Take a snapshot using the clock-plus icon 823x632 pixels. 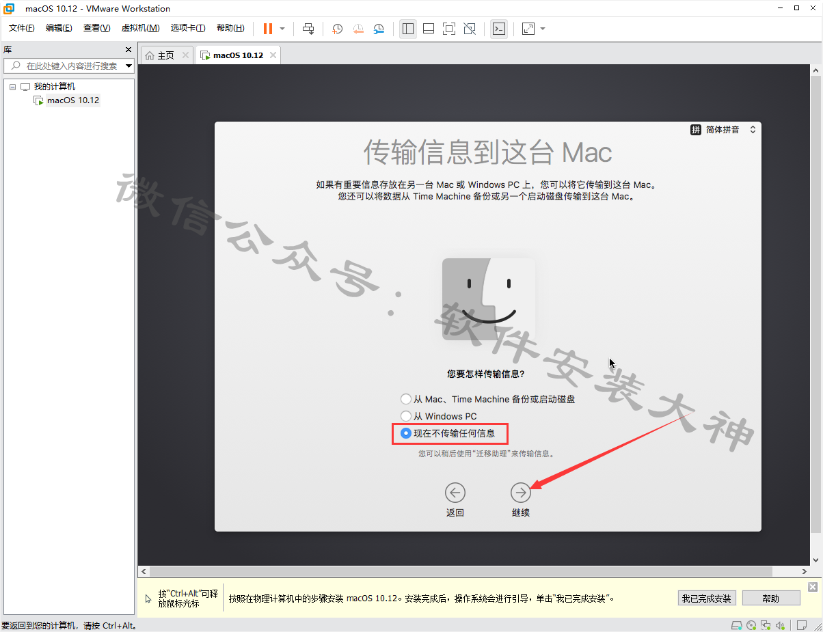(337, 29)
